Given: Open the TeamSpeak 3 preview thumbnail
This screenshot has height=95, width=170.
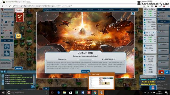Looking at the screenshot, I should click(101, 83).
